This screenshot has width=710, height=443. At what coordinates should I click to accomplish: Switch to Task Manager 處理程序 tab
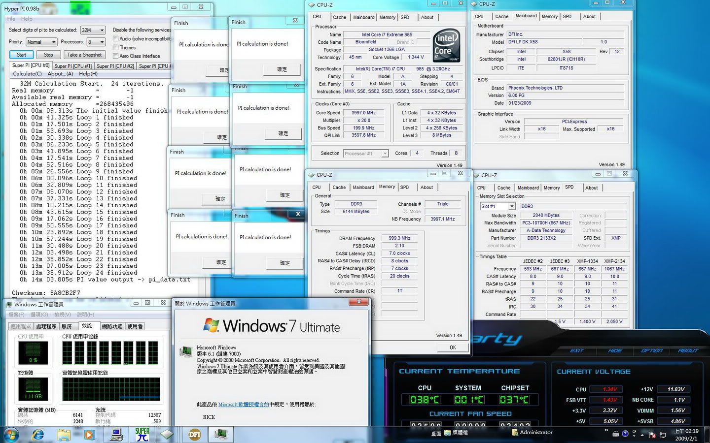click(x=46, y=326)
